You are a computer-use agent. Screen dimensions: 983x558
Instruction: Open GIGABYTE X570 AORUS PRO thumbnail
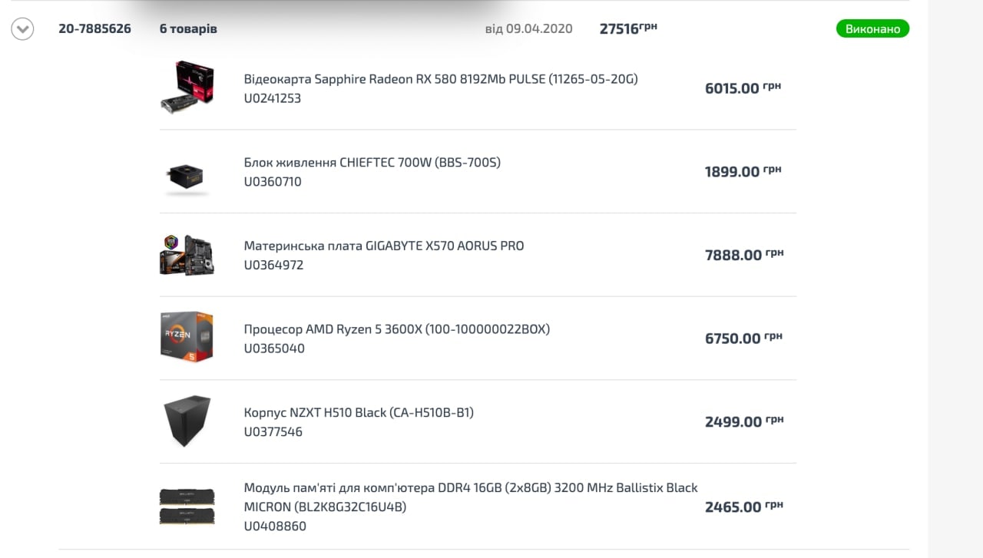coord(187,255)
